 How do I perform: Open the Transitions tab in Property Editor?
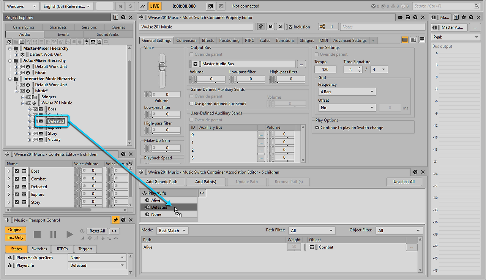point(285,41)
